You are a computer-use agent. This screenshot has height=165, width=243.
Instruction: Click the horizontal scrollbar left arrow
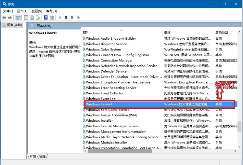[x=85, y=151]
